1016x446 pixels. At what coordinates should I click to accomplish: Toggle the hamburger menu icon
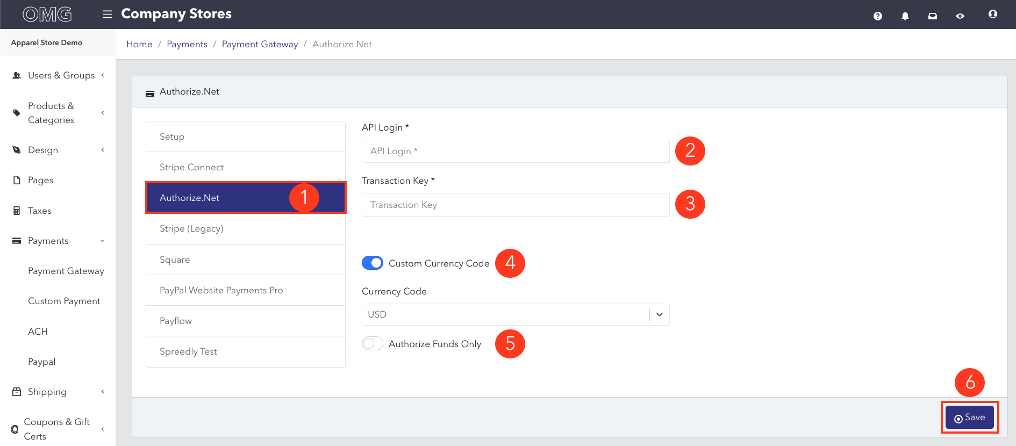108,14
